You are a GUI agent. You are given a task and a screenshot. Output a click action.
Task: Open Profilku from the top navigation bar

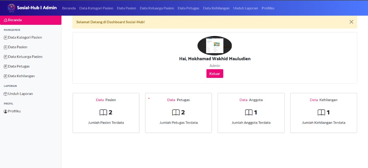click(x=268, y=8)
